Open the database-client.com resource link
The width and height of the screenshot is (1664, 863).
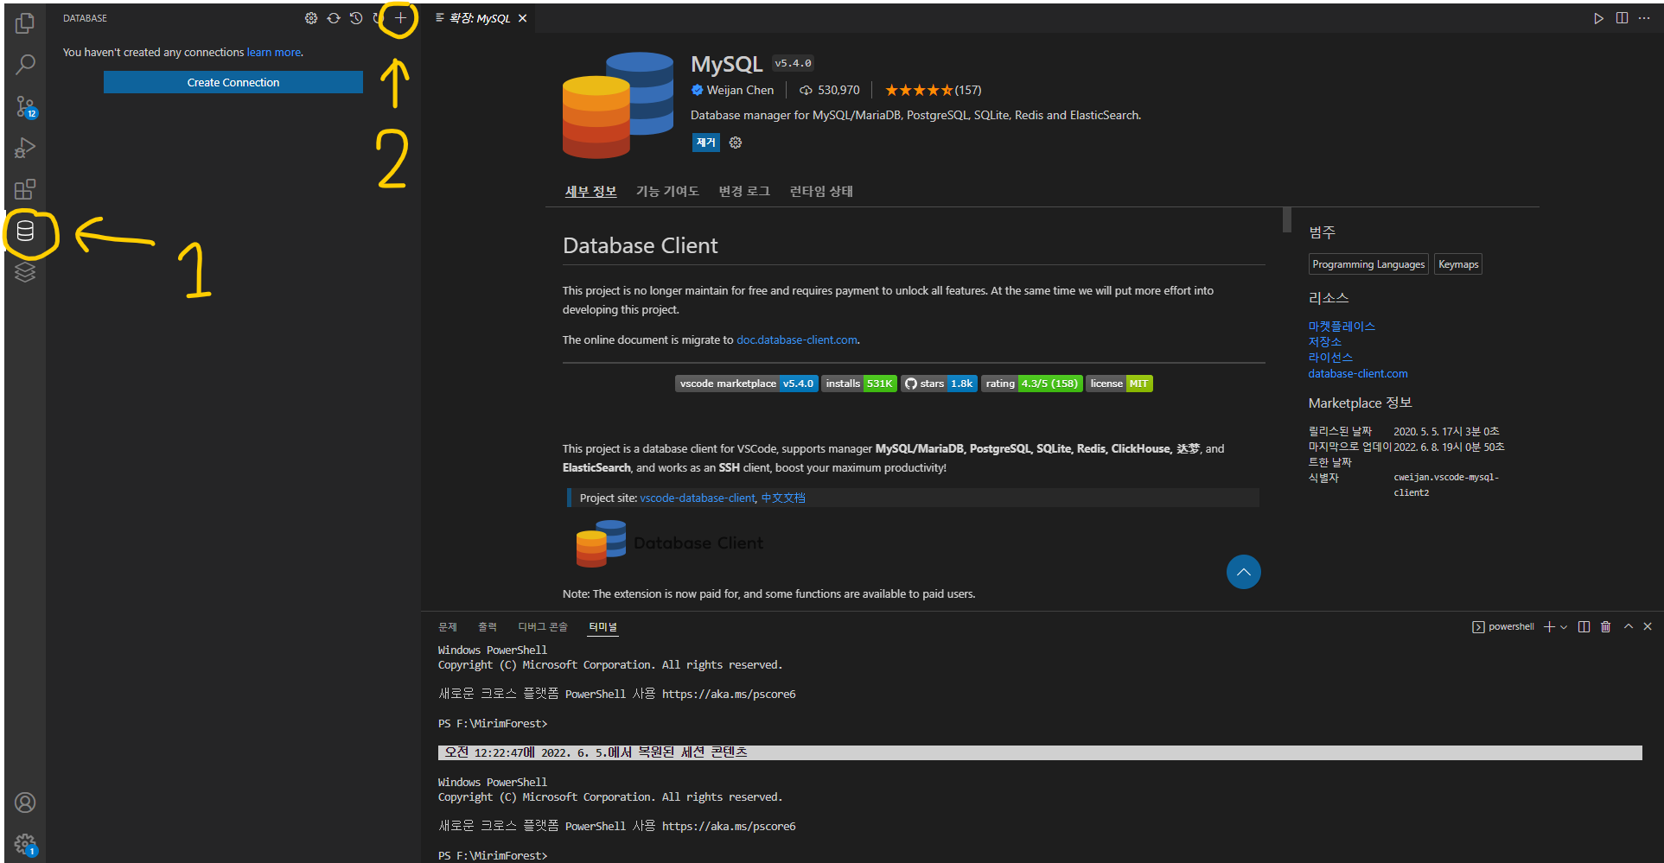[1358, 374]
